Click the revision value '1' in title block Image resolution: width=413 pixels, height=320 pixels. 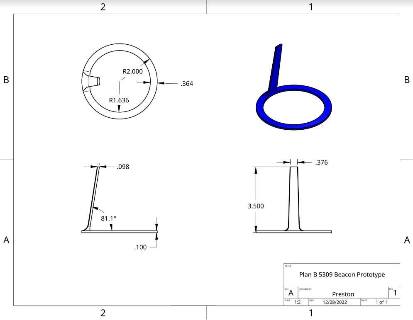coord(395,293)
